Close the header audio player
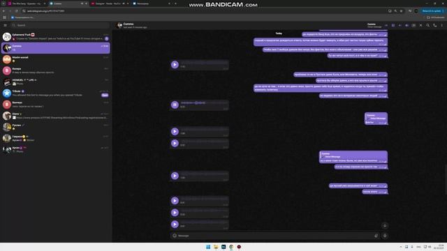The height and width of the screenshot is (251, 447). [420, 25]
